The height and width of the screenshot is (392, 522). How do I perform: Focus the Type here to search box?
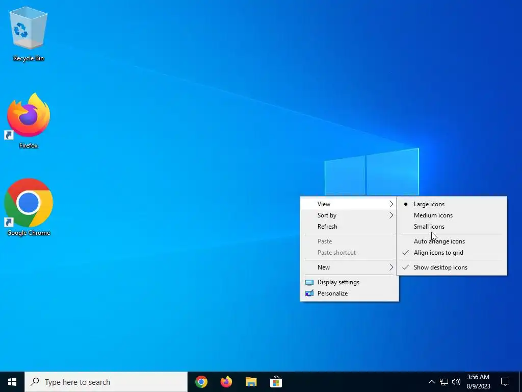(x=106, y=382)
